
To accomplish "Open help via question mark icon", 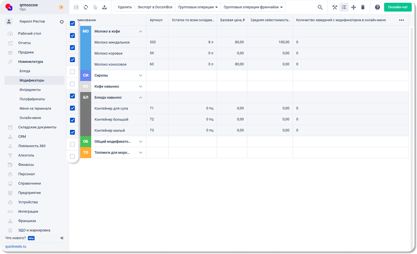I will tap(377, 7).
